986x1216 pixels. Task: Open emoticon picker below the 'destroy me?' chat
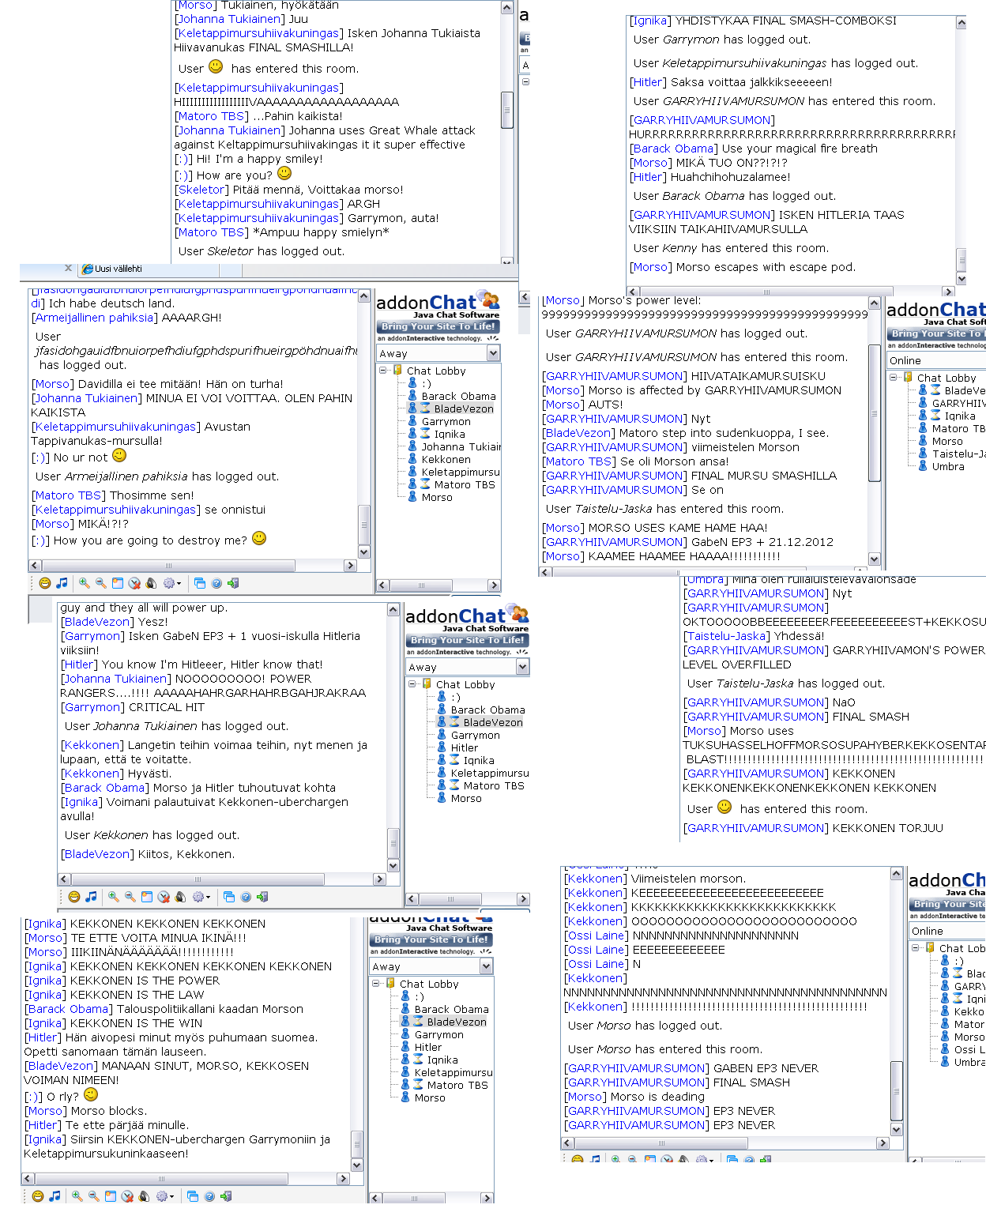pyautogui.click(x=45, y=583)
